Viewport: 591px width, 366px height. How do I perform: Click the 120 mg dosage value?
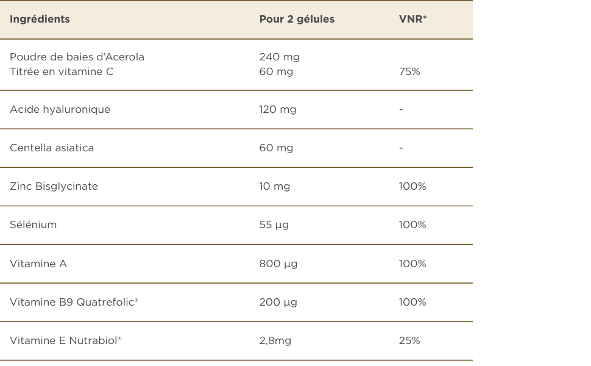pyautogui.click(x=278, y=109)
